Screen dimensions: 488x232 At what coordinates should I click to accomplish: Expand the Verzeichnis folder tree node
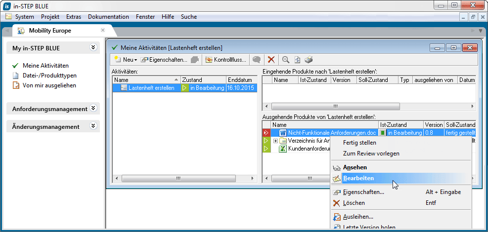coord(275,141)
